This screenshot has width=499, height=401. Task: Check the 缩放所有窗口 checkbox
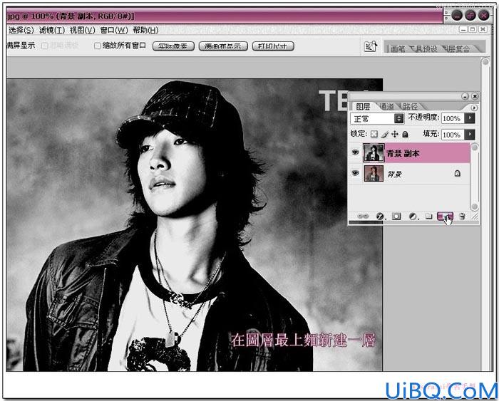pyautogui.click(x=98, y=46)
